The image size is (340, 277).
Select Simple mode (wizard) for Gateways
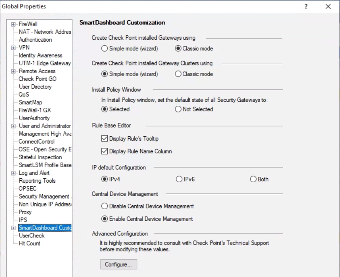(104, 48)
